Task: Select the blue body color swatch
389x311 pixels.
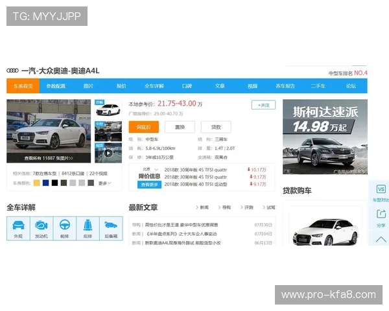Action: [45, 183]
